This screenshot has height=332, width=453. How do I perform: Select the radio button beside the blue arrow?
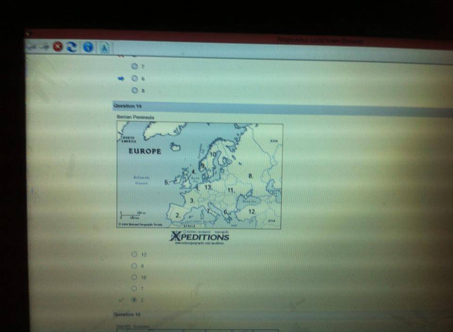pos(135,78)
